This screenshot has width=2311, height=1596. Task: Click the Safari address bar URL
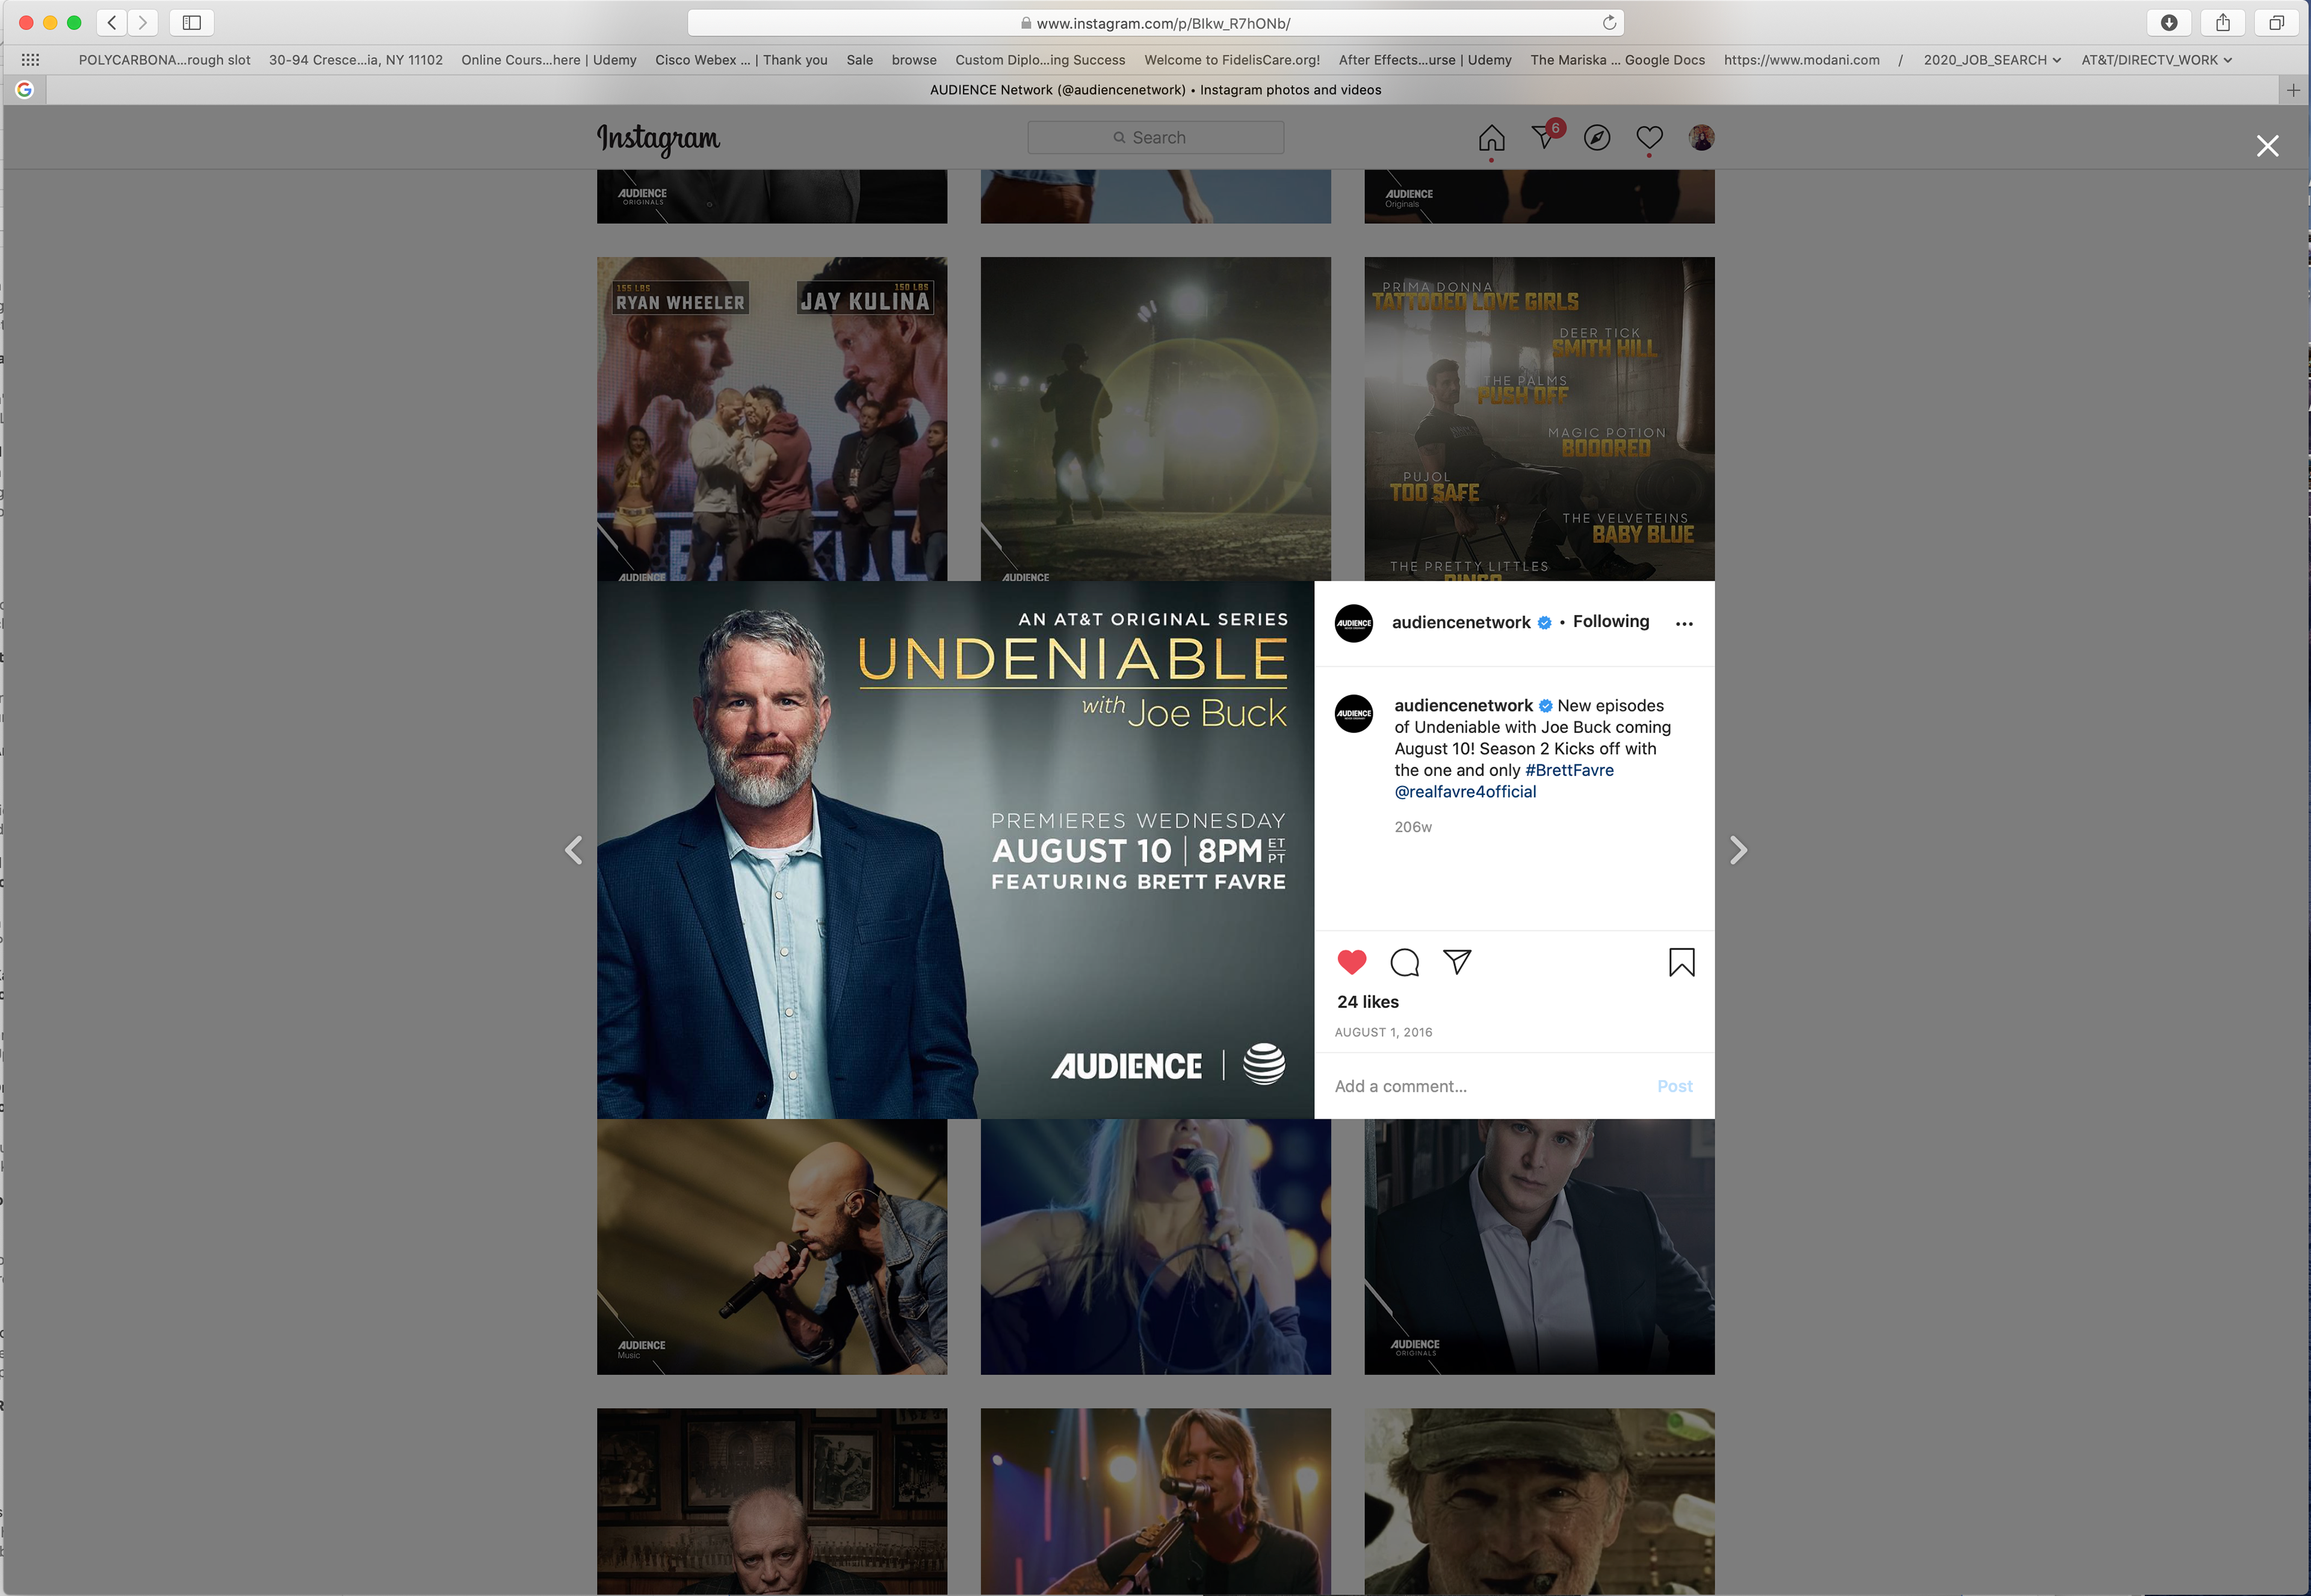[x=1155, y=23]
